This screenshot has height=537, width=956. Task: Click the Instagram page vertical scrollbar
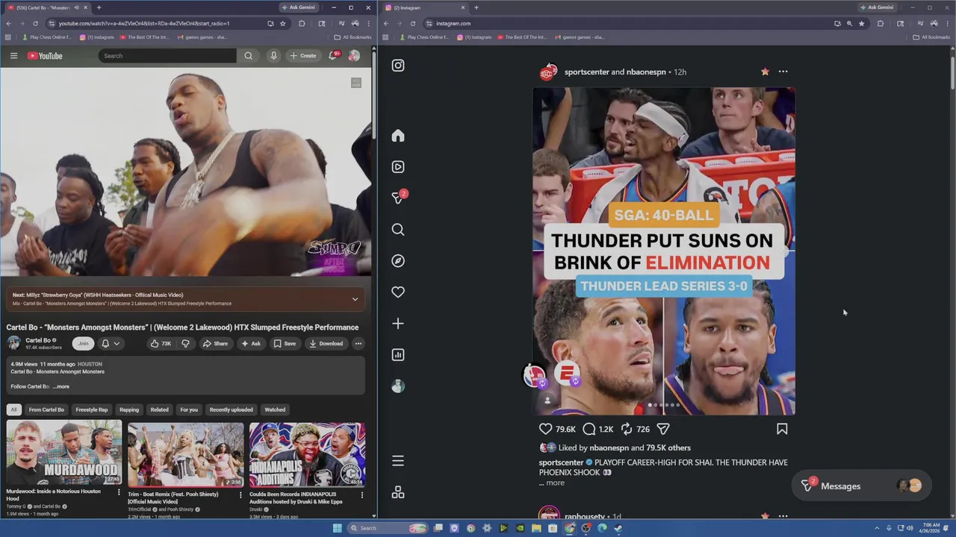[952, 72]
